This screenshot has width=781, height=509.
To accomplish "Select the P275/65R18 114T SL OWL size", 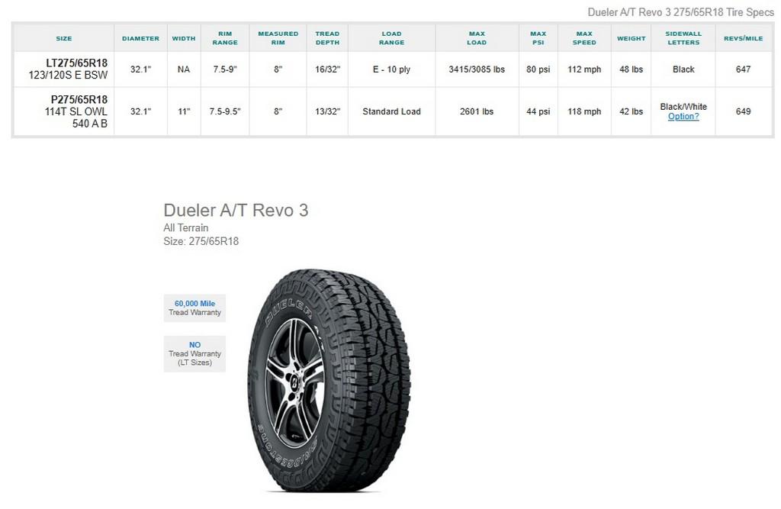I will tap(63, 111).
